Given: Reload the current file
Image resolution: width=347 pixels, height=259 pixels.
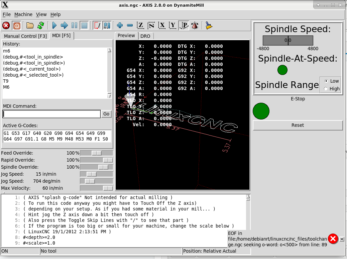Looking at the screenshot, I should pyautogui.click(x=40, y=25).
